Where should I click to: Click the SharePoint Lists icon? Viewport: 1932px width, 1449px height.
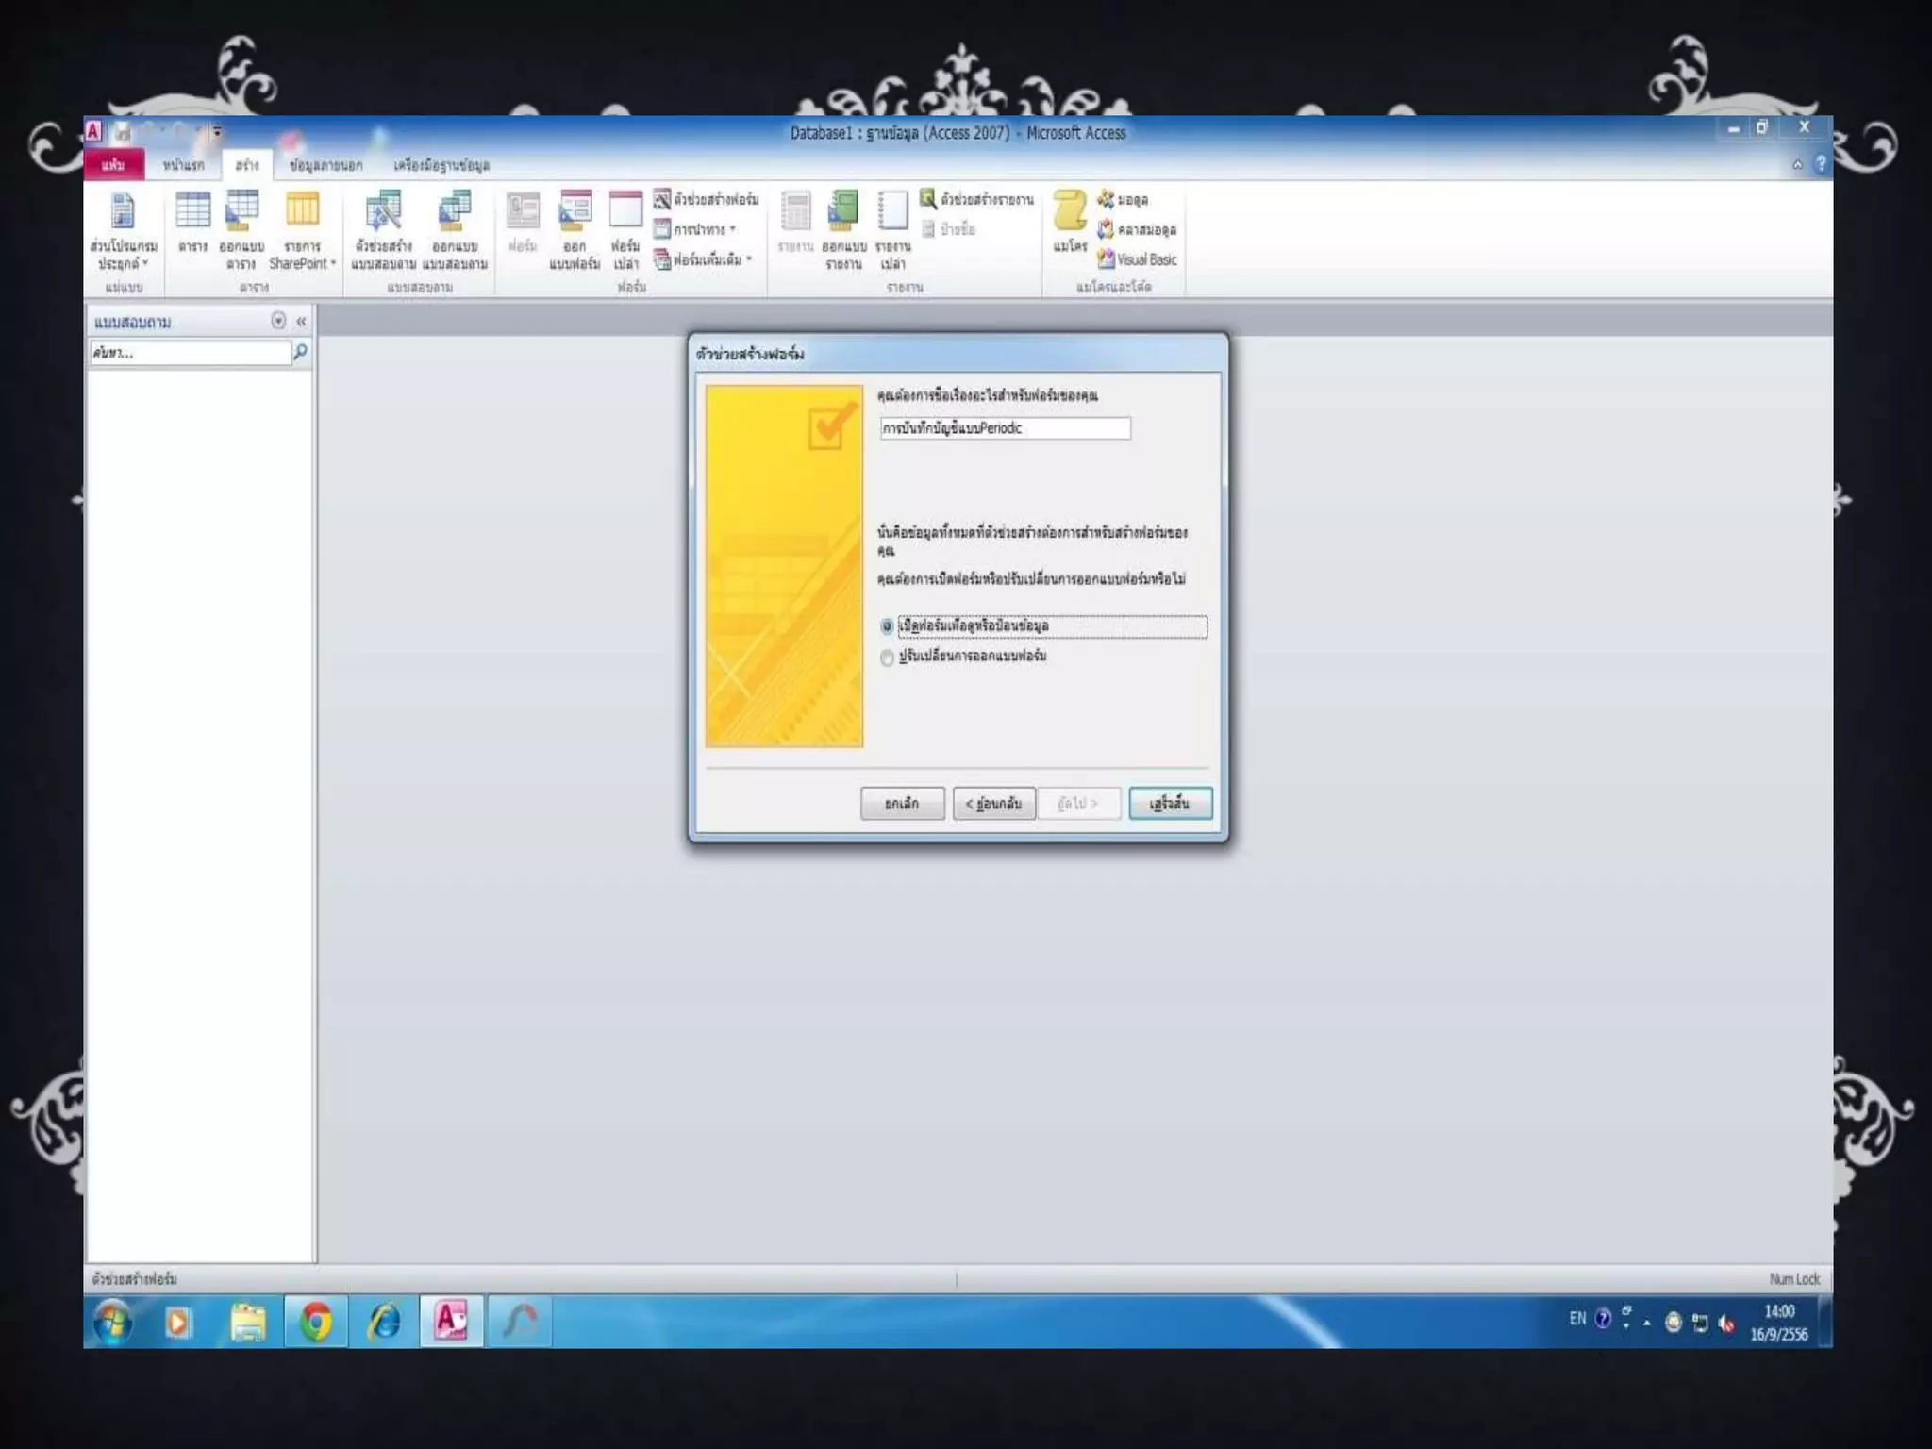(302, 228)
